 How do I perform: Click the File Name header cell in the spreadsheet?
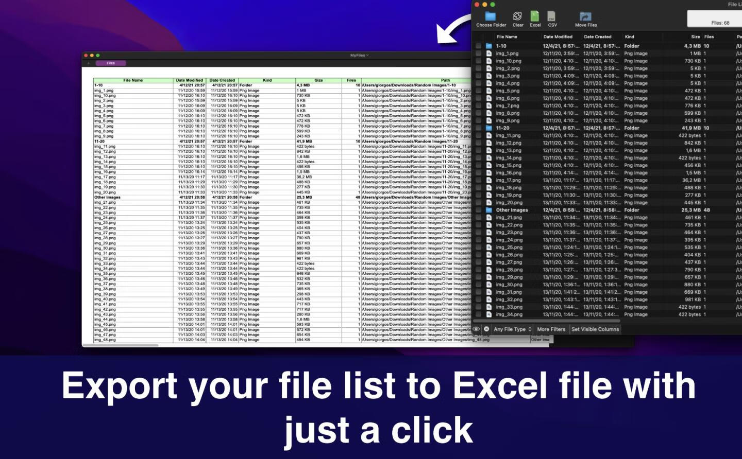[x=133, y=80]
